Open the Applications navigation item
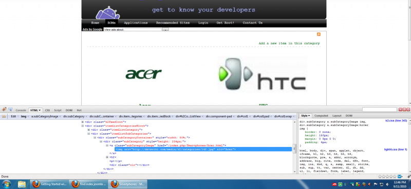 point(136,23)
